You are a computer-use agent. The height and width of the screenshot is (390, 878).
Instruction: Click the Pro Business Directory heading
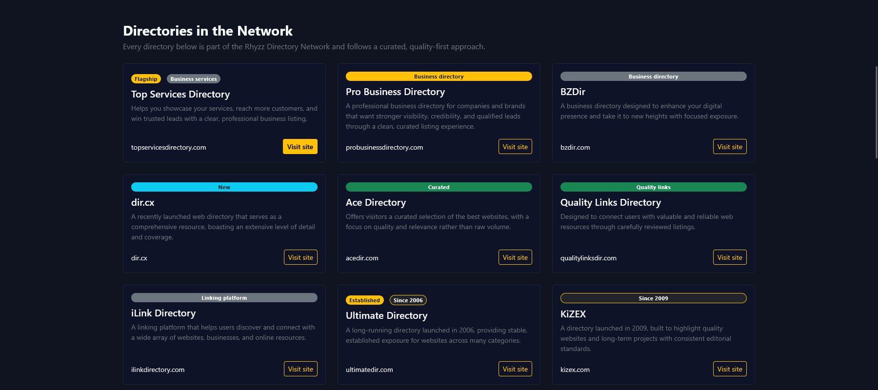395,92
